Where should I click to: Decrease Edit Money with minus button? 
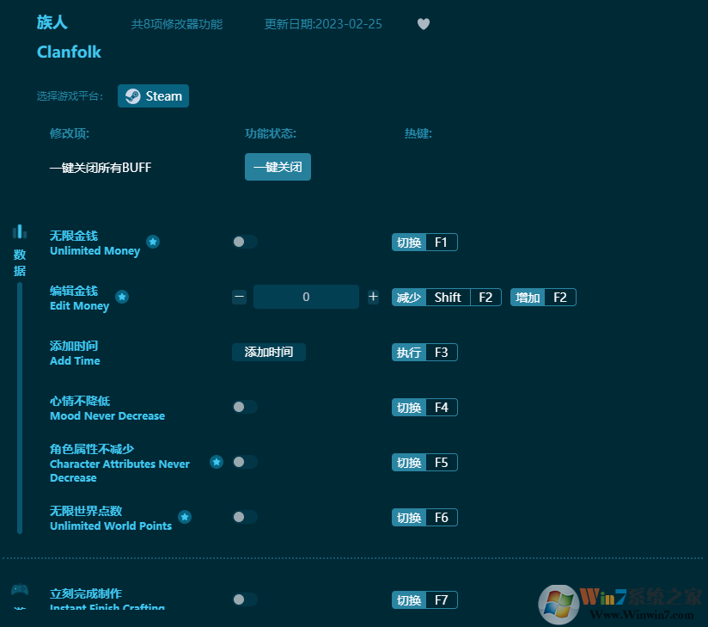coord(240,297)
